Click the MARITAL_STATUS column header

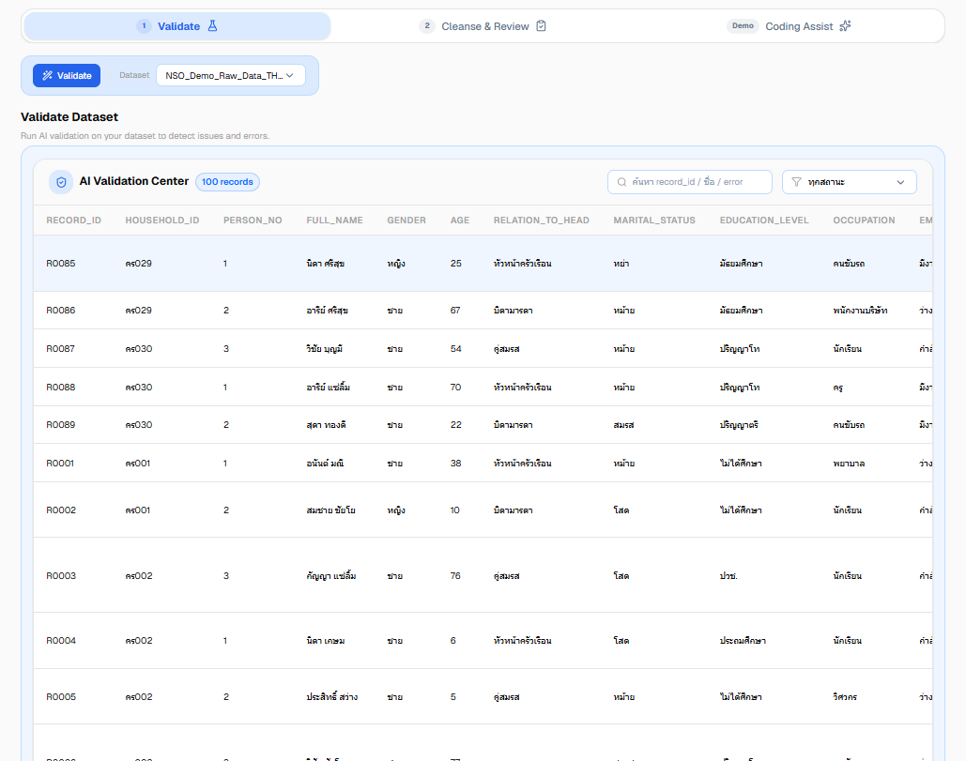tap(654, 221)
